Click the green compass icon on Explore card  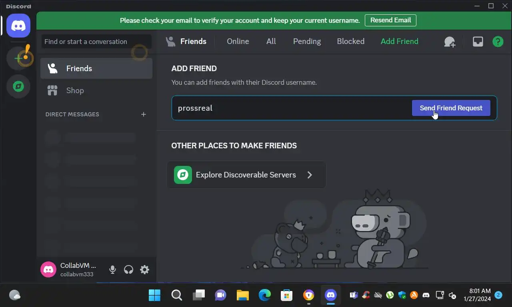(183, 175)
